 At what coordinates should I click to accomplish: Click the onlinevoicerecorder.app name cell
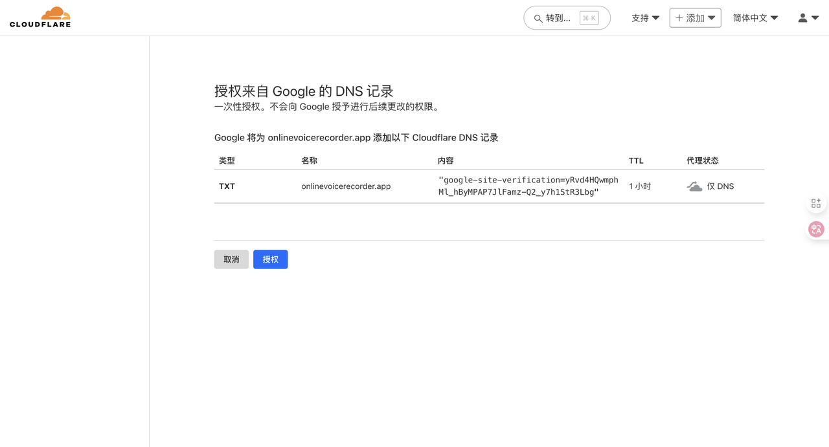click(346, 186)
